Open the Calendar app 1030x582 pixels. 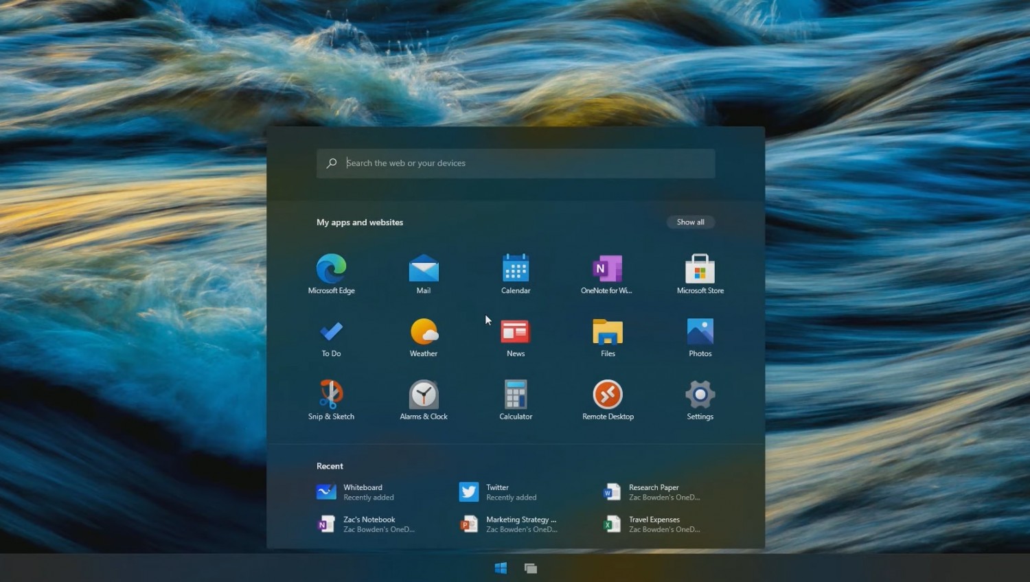pyautogui.click(x=516, y=274)
